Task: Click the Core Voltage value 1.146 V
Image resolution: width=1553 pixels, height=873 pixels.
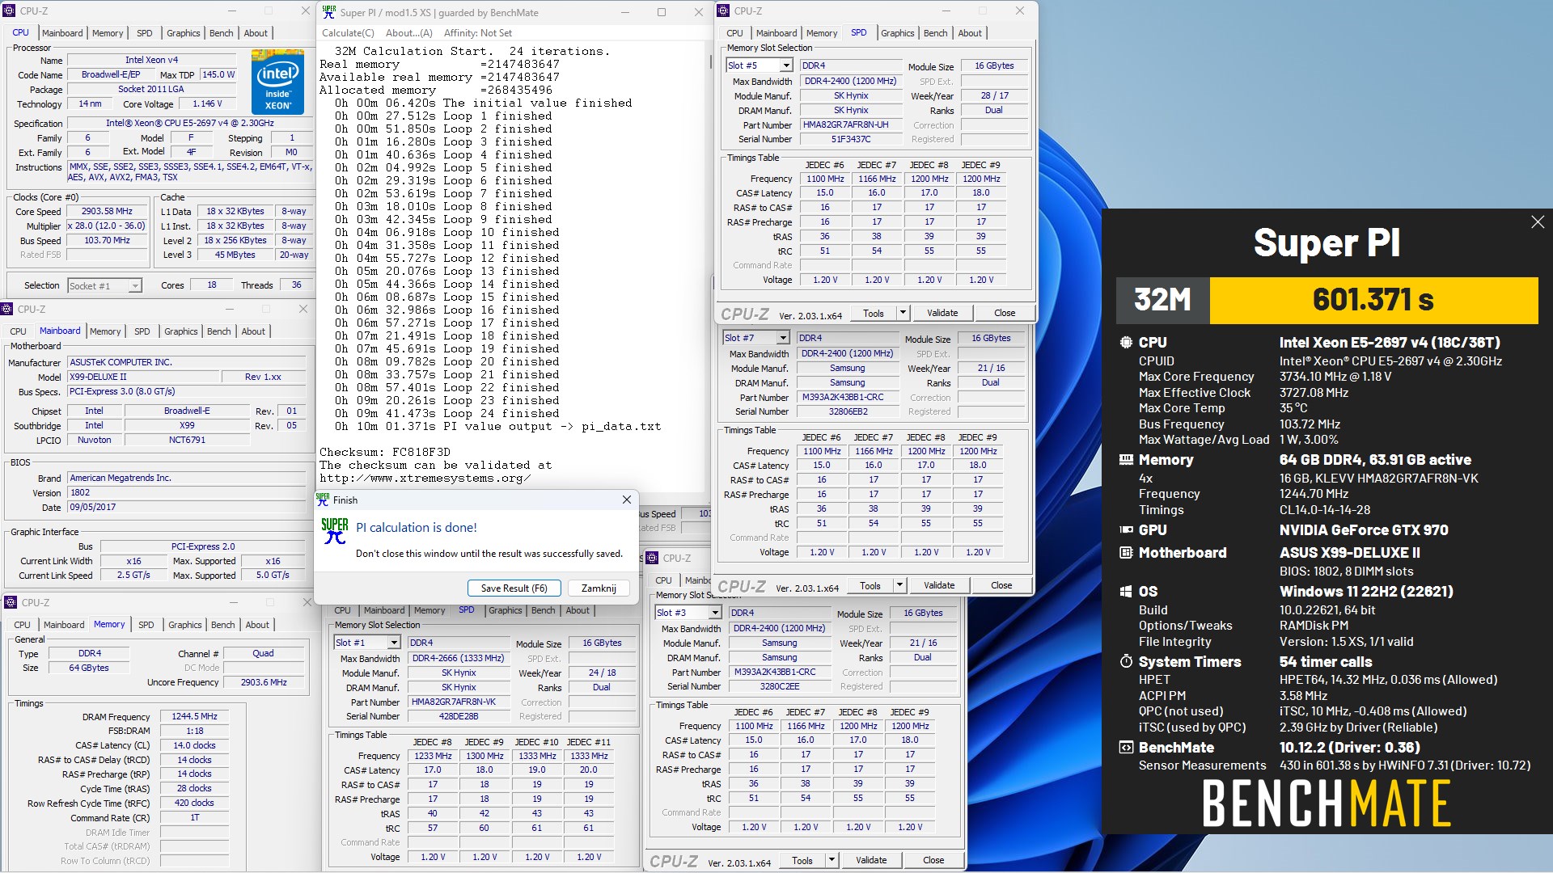Action: pyautogui.click(x=207, y=103)
